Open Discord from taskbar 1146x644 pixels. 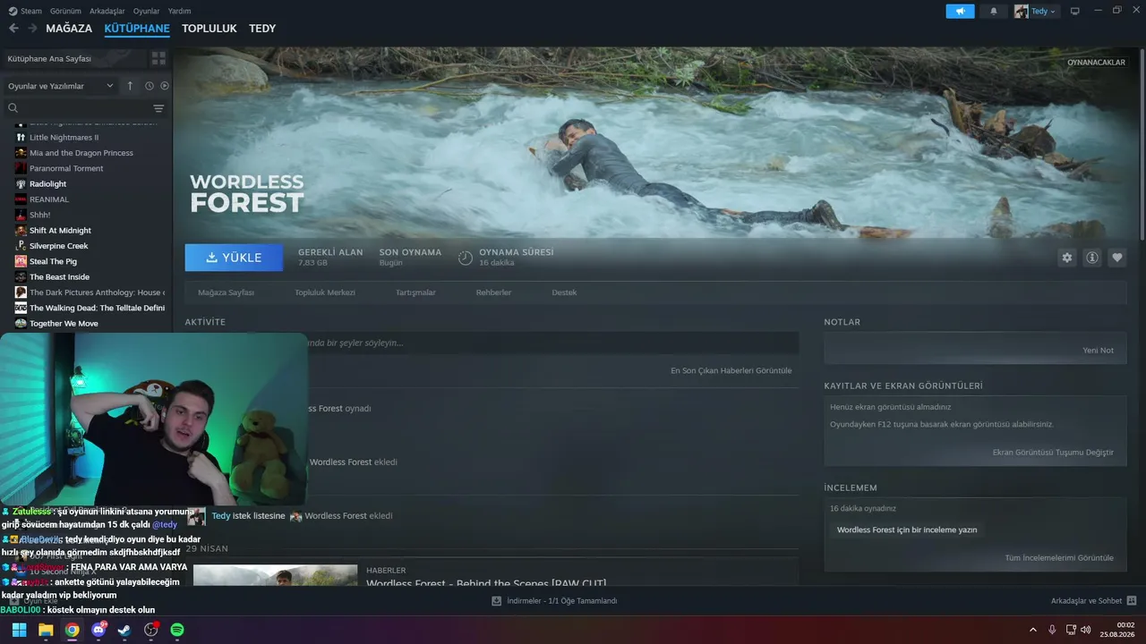pos(98,630)
